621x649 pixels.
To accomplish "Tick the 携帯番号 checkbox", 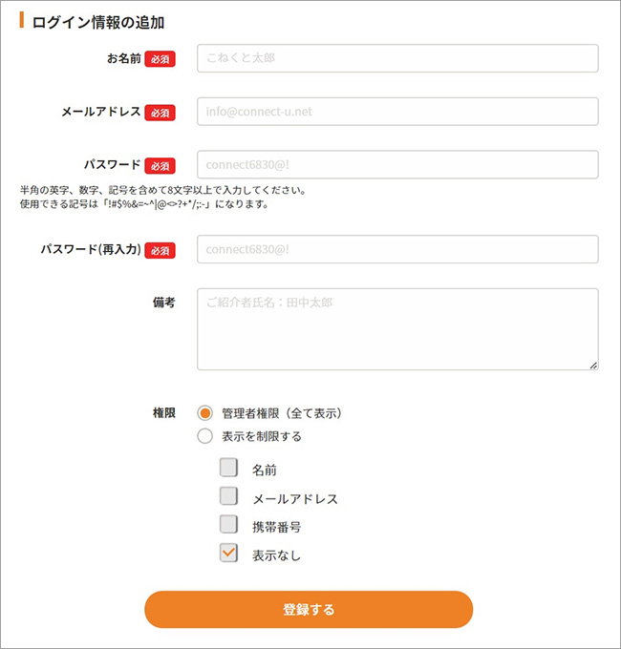I will coord(228,524).
